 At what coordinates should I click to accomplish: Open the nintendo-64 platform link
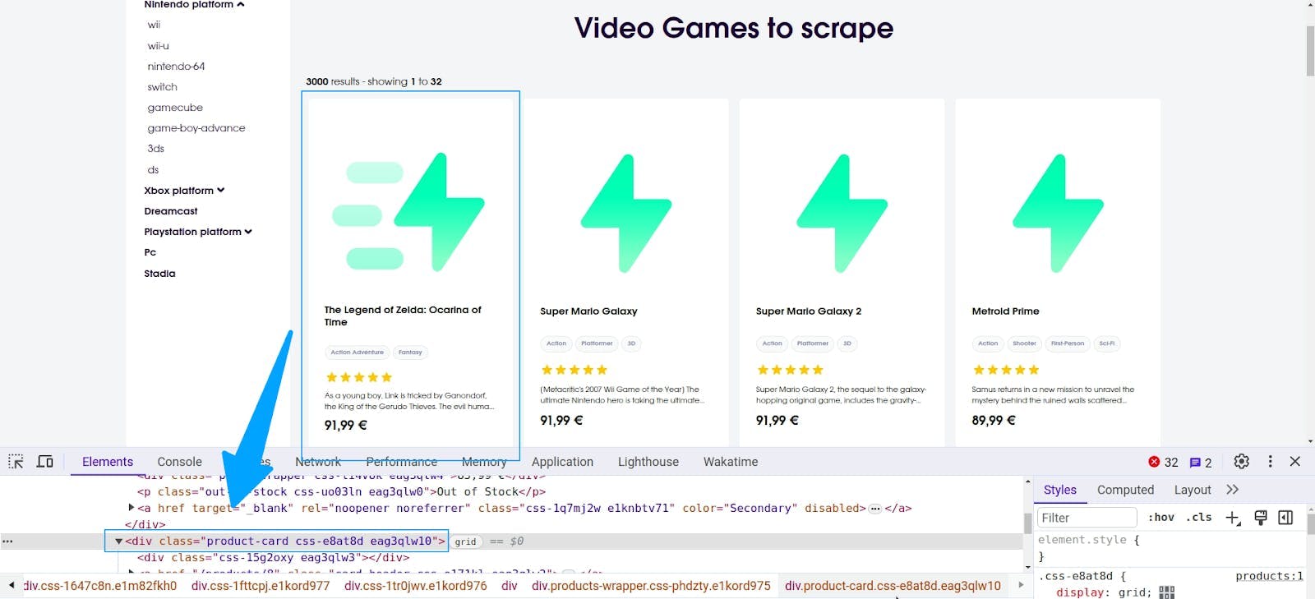176,67
